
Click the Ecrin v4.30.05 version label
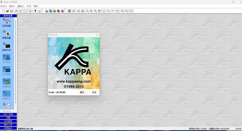[x=57, y=92]
